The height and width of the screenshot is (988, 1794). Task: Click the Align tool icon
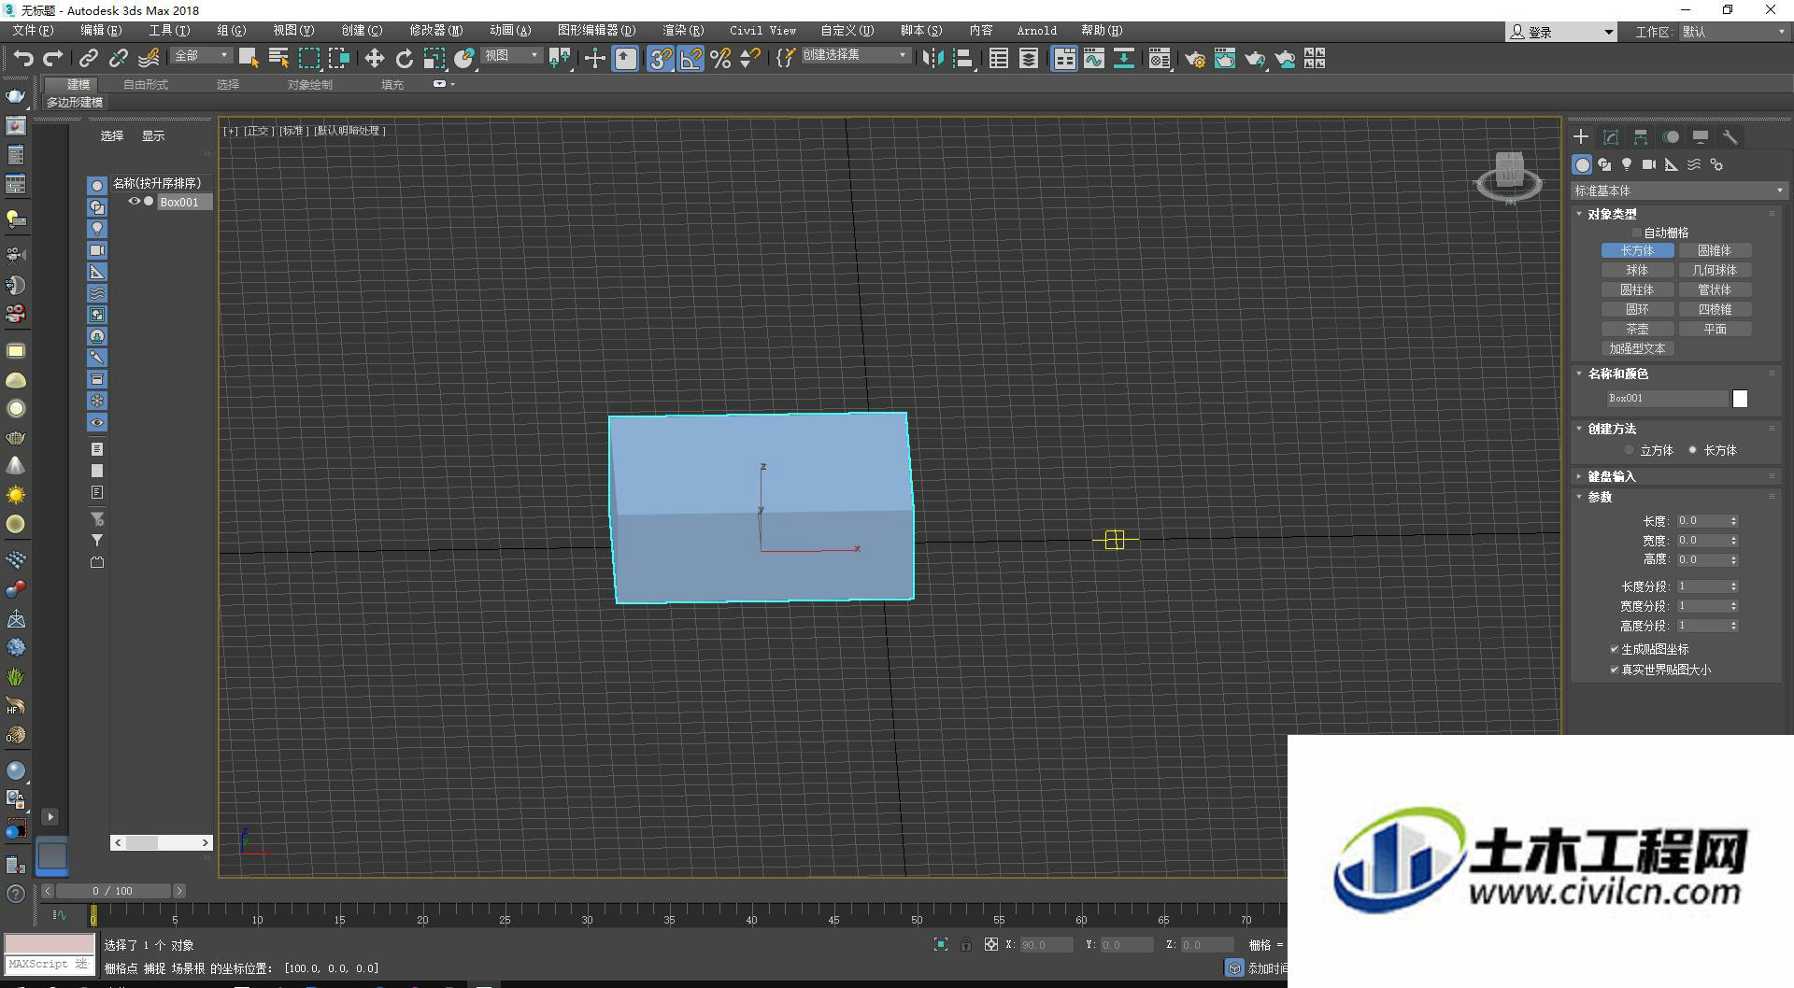pyautogui.click(x=962, y=59)
